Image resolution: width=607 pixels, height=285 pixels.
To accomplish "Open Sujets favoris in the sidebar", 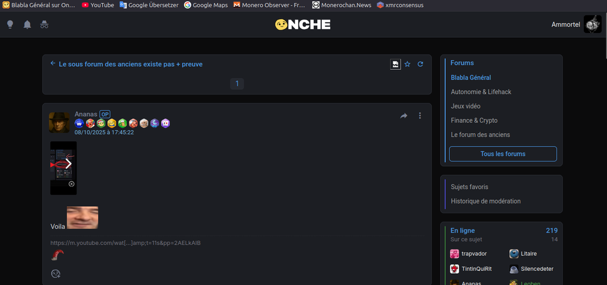I will point(469,187).
